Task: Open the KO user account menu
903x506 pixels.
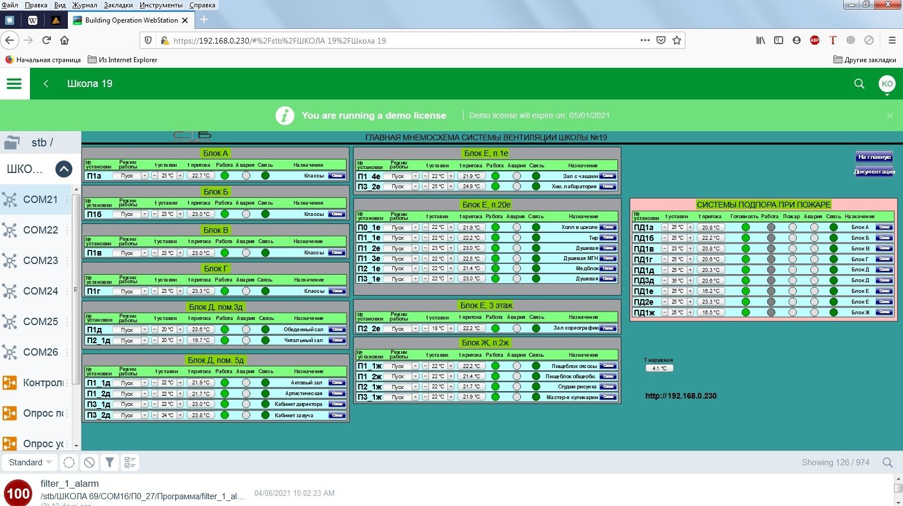Action: click(x=887, y=84)
